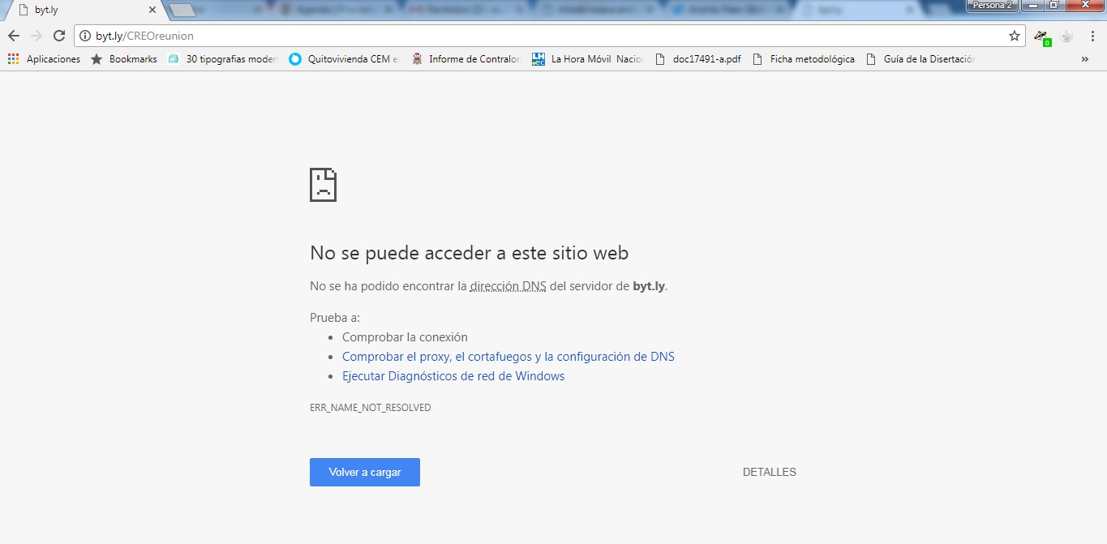Viewport: 1107px width, 544px height.
Task: Open the Aplicaciones apps grid shortcut
Action: 45,59
